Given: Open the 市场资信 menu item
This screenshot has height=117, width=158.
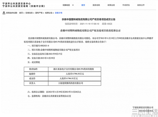Looking at the screenshot, I should pyautogui.click(x=126, y=5).
